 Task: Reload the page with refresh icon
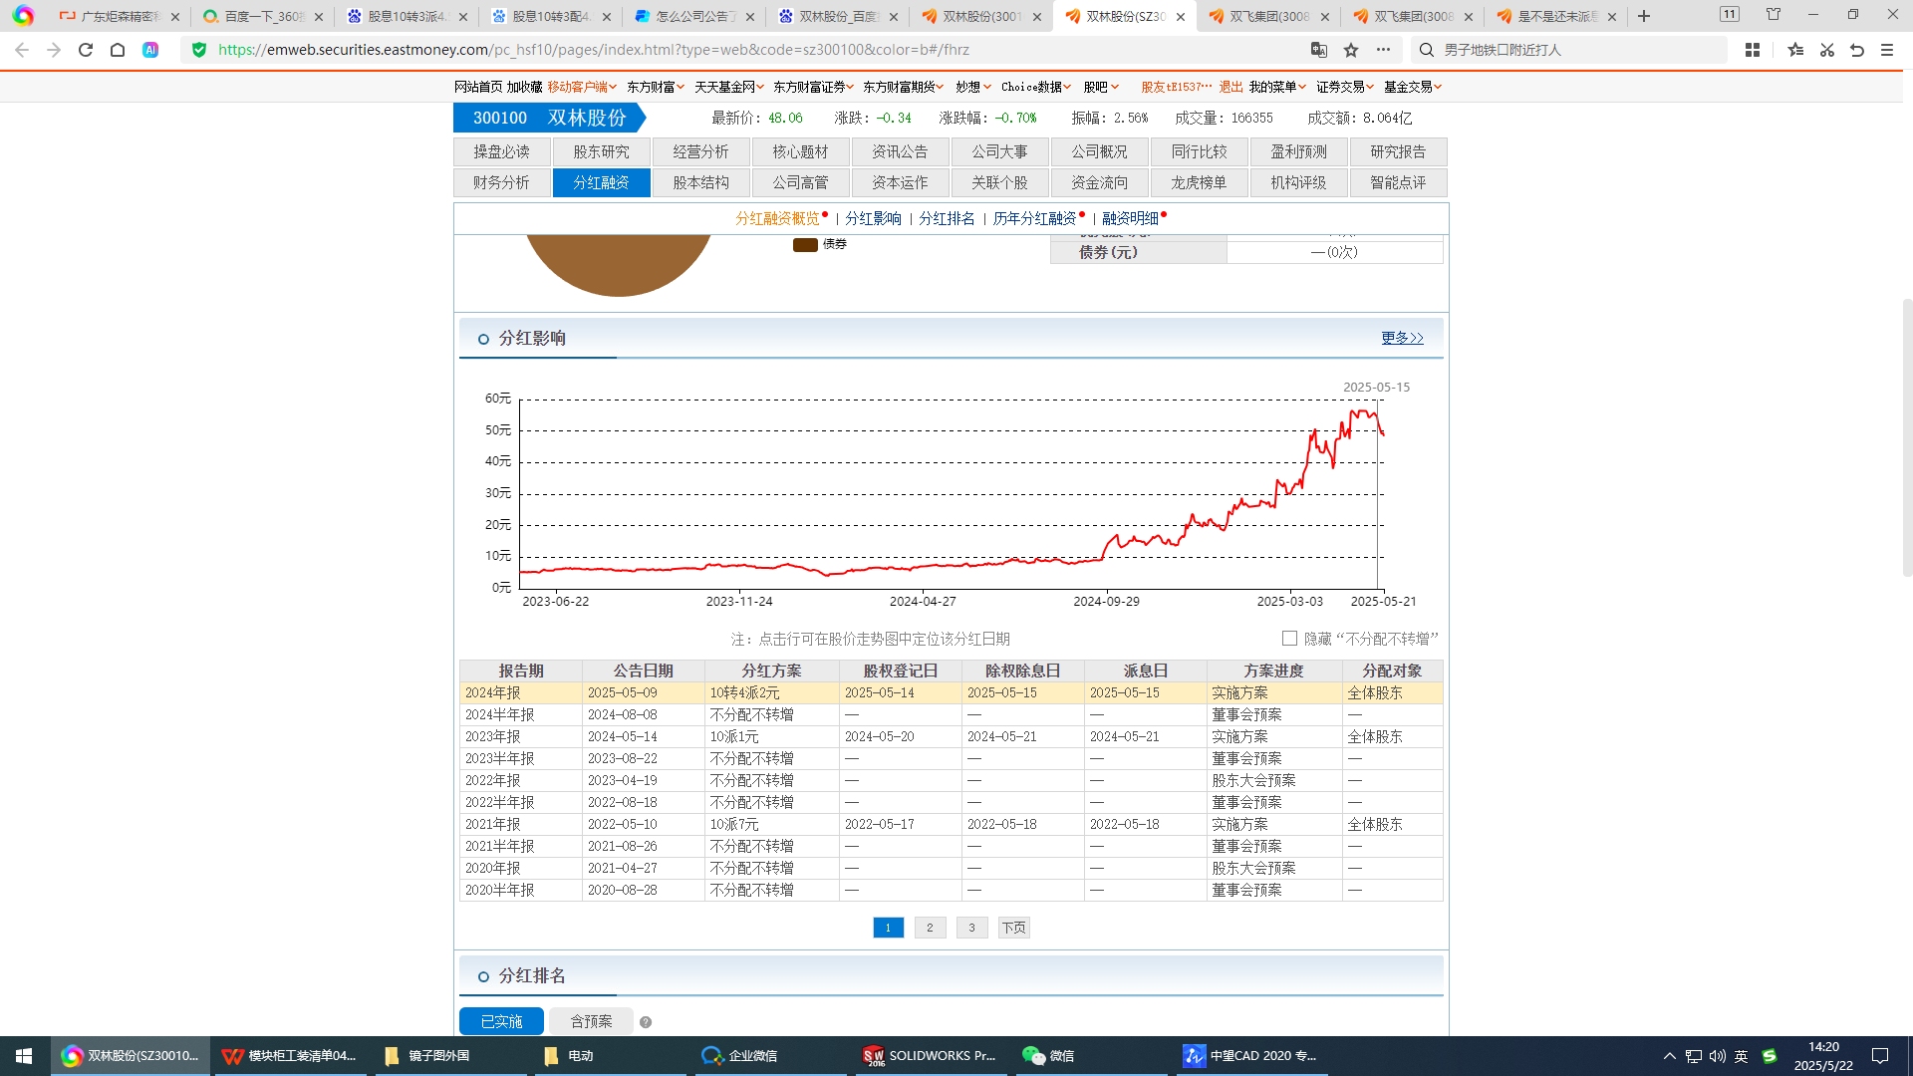pos(86,50)
